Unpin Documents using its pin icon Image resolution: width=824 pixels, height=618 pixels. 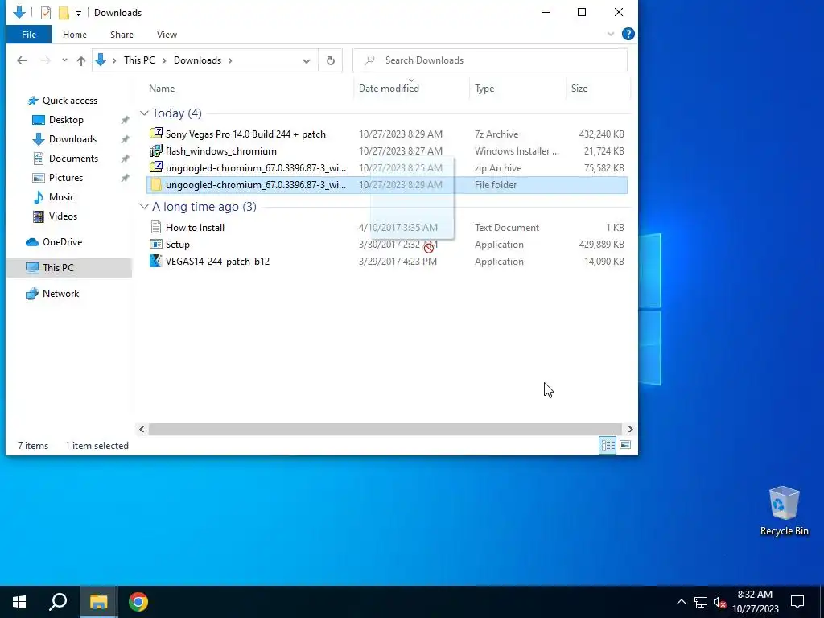[125, 159]
